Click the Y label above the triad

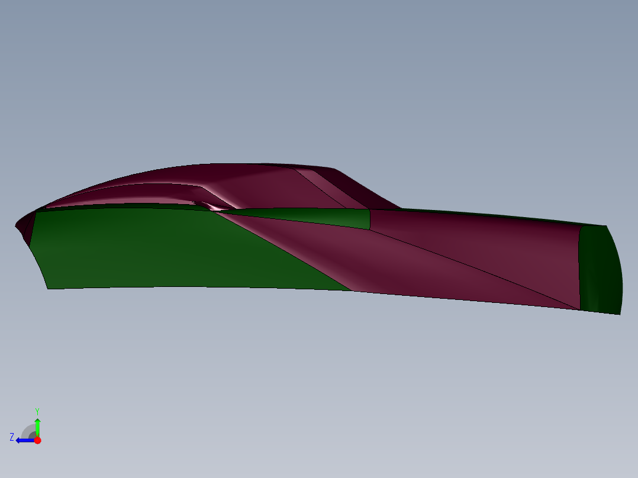tap(37, 412)
